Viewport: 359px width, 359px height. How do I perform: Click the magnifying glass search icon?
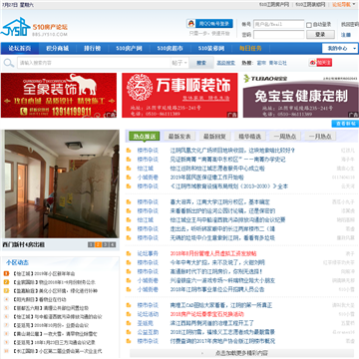click(x=8, y=63)
